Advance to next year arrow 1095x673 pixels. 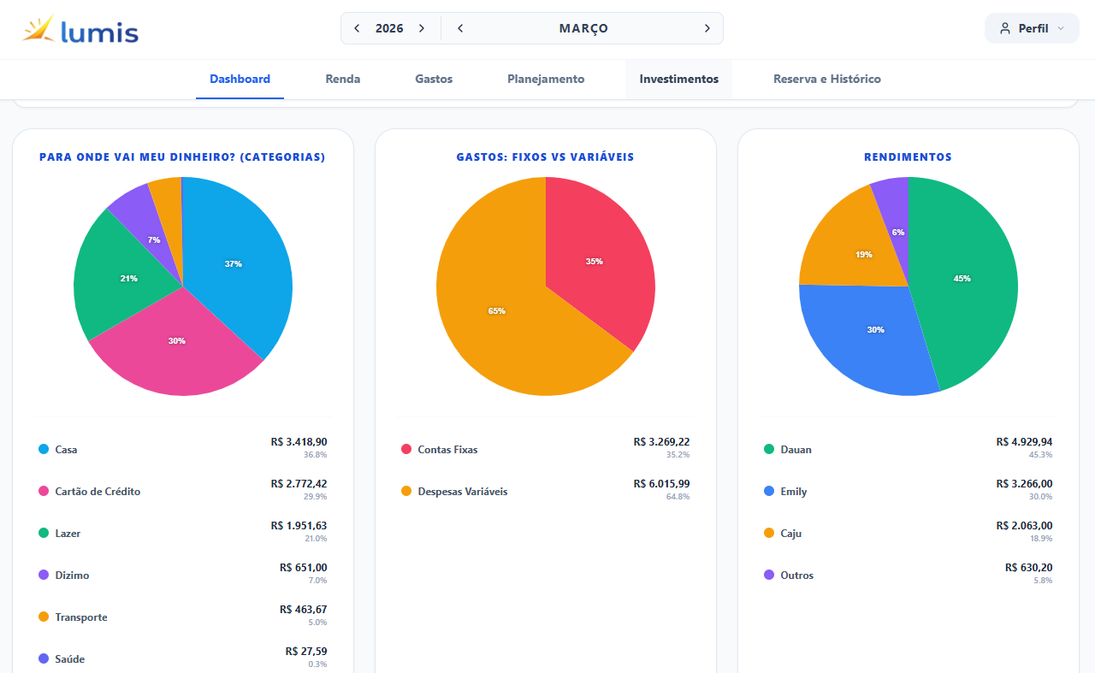[422, 28]
